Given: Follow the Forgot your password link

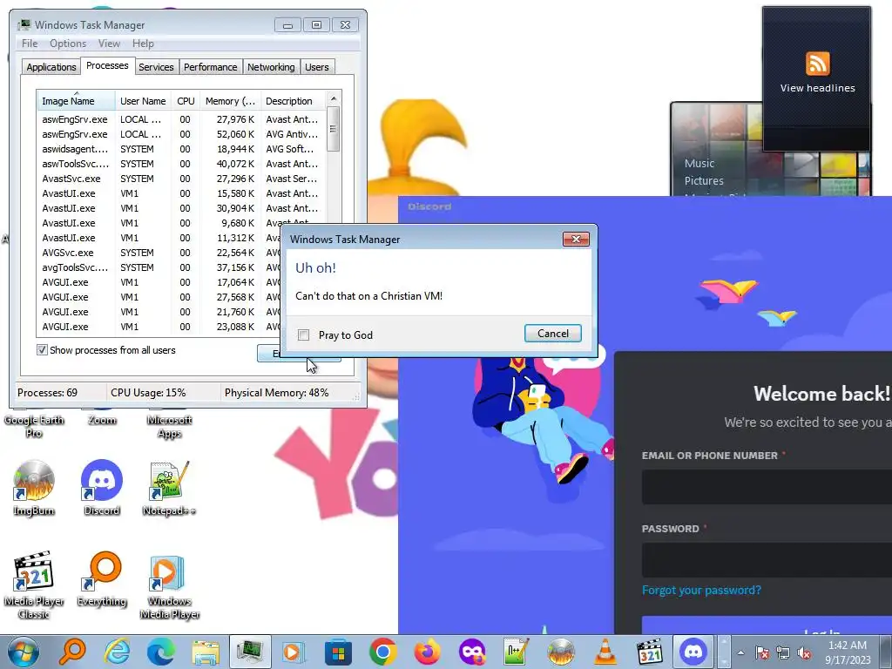Looking at the screenshot, I should click(x=701, y=590).
